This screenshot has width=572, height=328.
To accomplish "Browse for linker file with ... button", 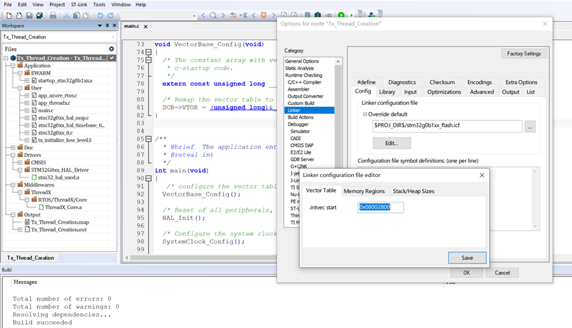I will coord(530,126).
